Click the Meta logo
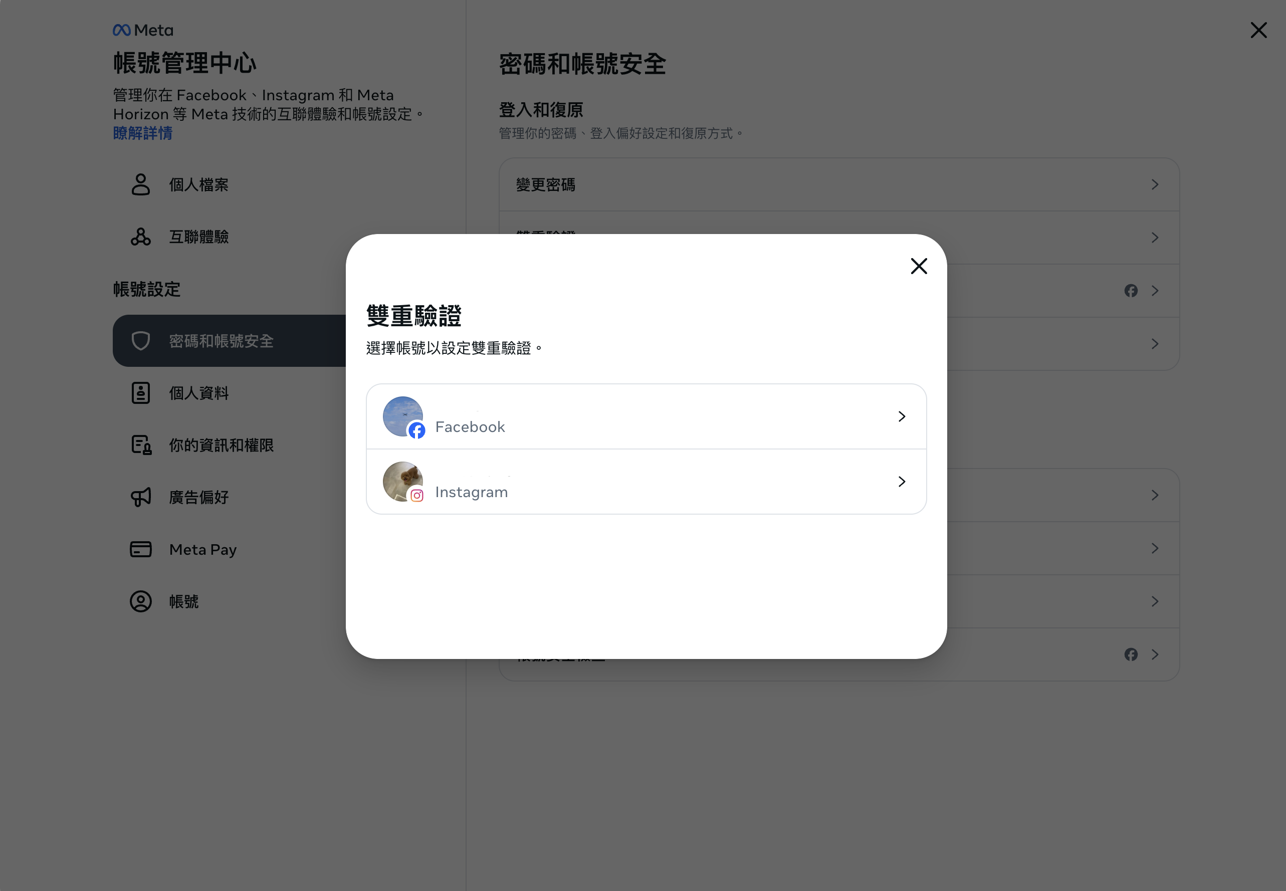 (x=143, y=30)
